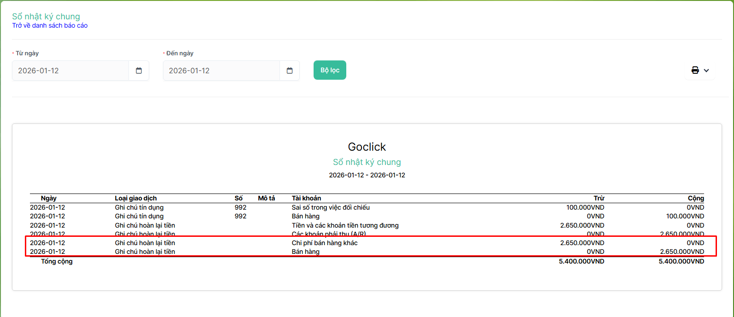The height and width of the screenshot is (317, 734).
Task: Select the Sai số trong việc đối chiếu account
Action: 331,207
